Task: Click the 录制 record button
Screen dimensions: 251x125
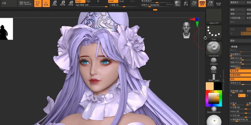Action: click(238, 10)
